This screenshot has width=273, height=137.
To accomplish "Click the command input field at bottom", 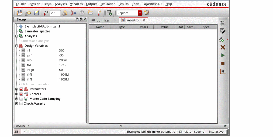I will pyautogui.click(x=74, y=132).
